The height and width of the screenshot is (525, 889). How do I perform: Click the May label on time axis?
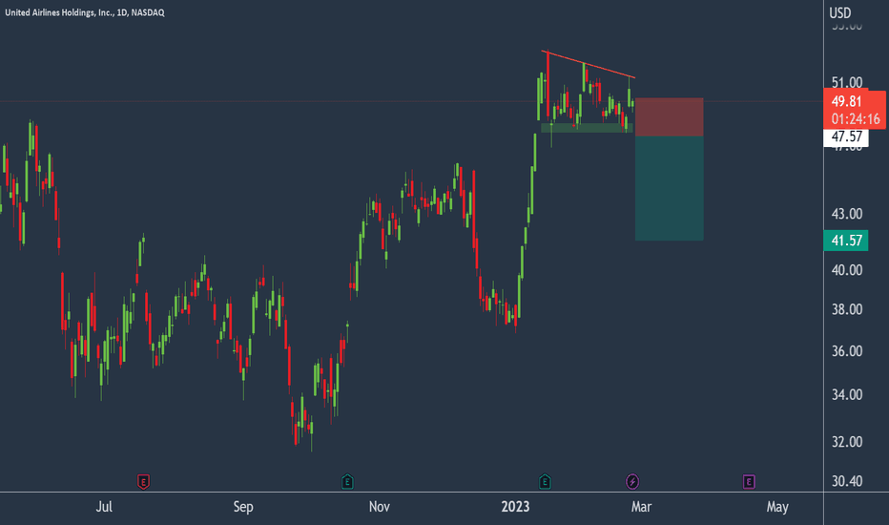pos(777,507)
